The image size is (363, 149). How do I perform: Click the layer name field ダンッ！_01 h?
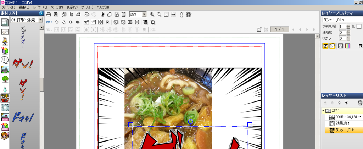pos(342,20)
